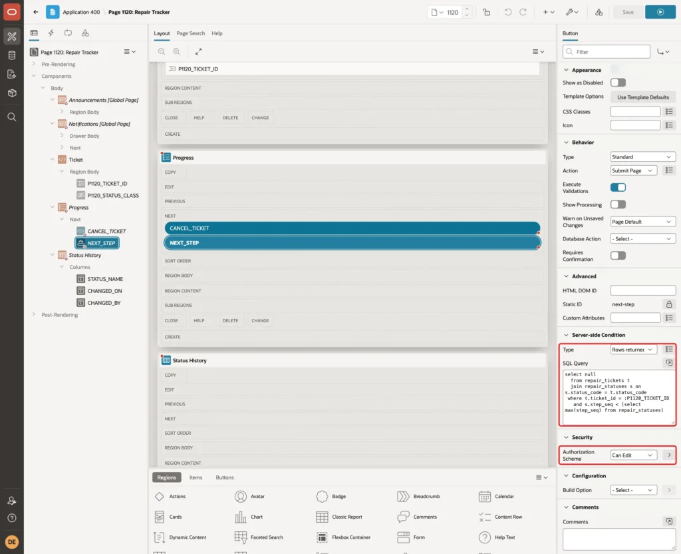Select gallery Regions tab
The height and width of the screenshot is (554, 681).
167,477
